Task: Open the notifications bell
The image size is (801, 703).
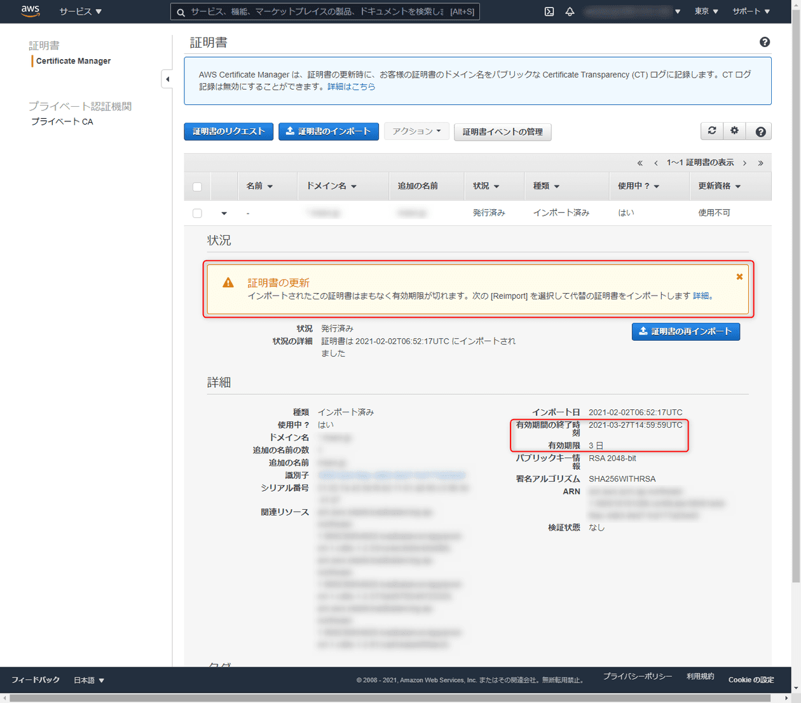Action: pos(570,11)
